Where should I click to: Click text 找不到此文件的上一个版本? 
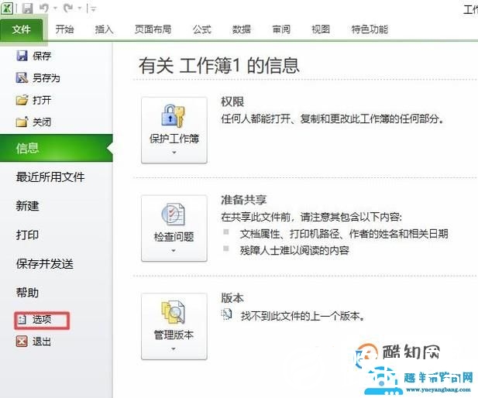click(x=303, y=316)
